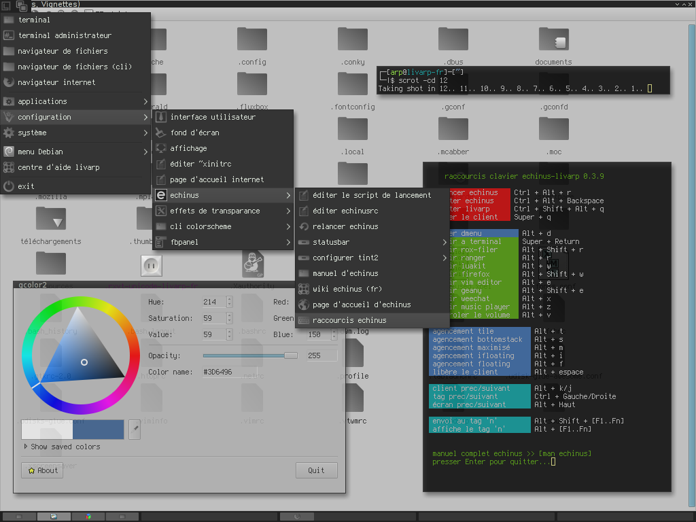
Task: Click the second taskbar workspace button
Action: coord(54,517)
